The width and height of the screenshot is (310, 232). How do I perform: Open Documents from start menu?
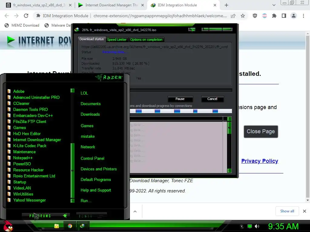[x=91, y=104]
